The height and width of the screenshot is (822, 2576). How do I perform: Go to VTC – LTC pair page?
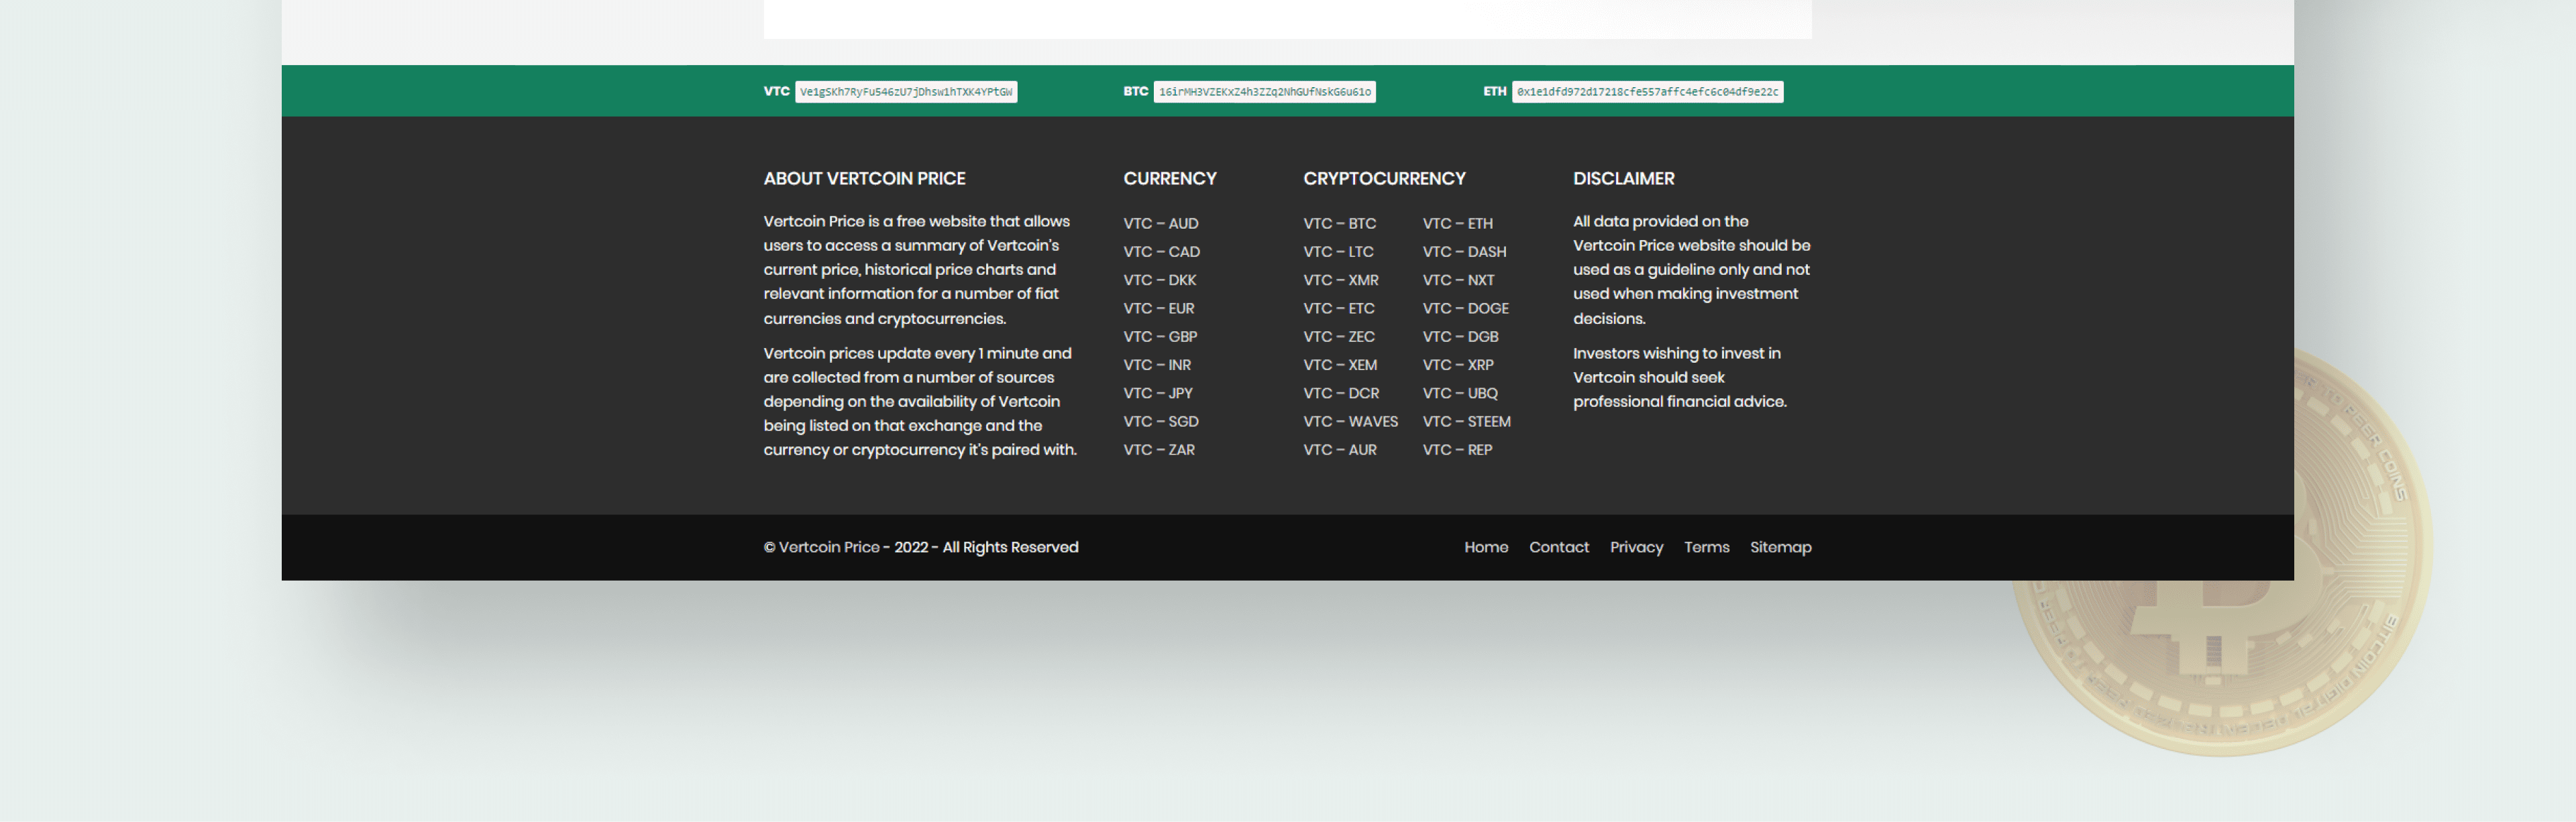click(1338, 252)
